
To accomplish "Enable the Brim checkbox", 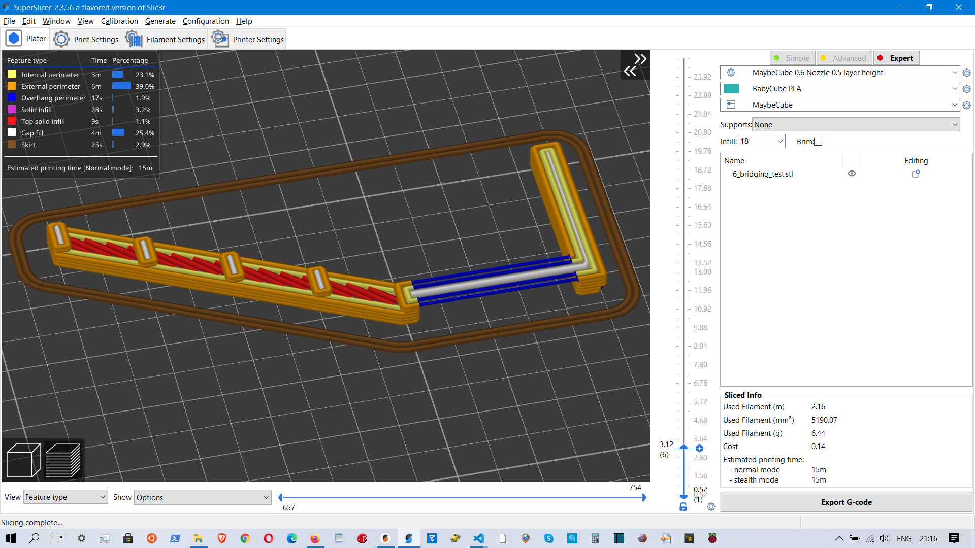I will pyautogui.click(x=818, y=142).
